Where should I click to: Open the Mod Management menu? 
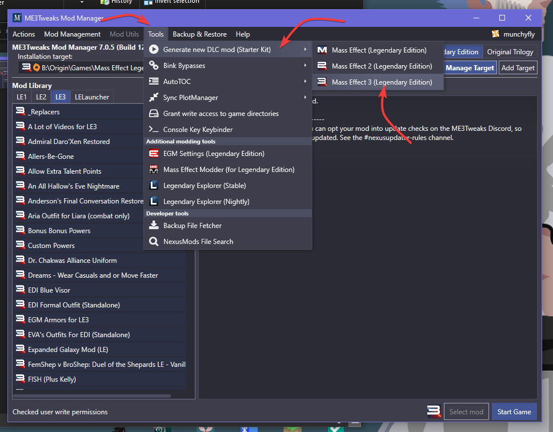click(x=73, y=34)
